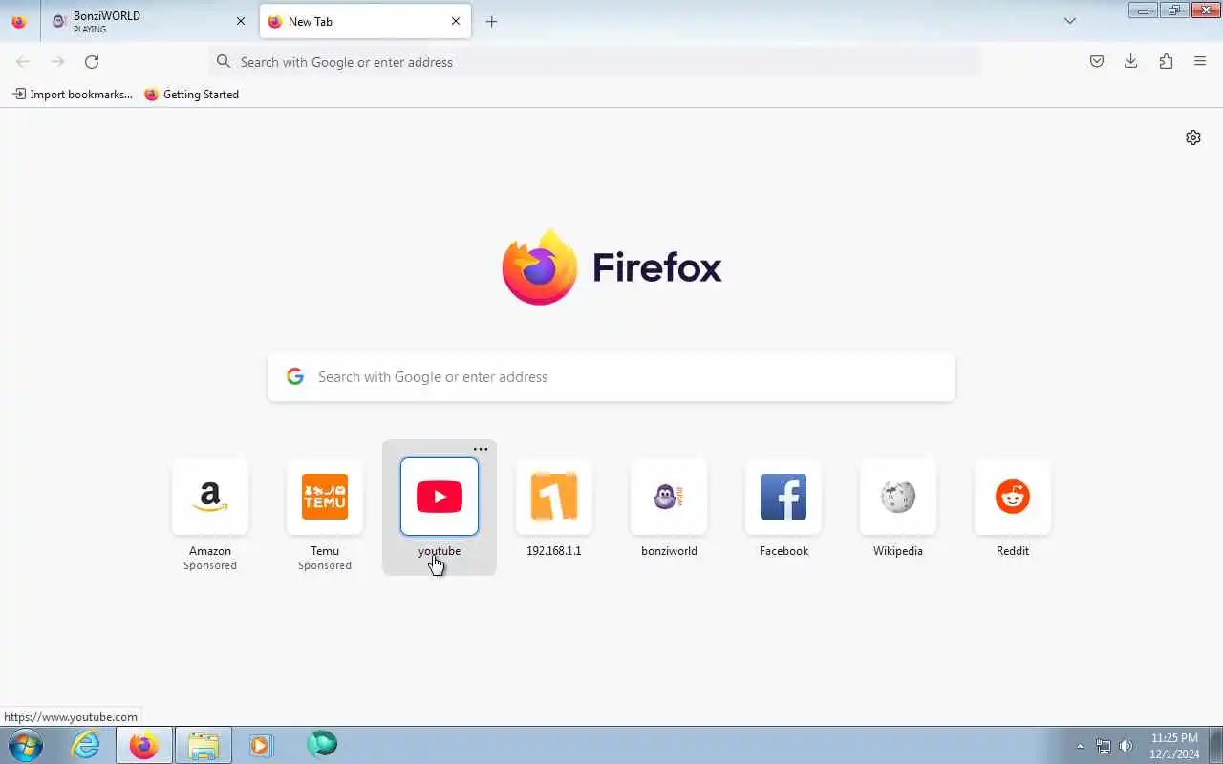1223x764 pixels.
Task: Open a new tab with plus button
Action: click(x=491, y=21)
